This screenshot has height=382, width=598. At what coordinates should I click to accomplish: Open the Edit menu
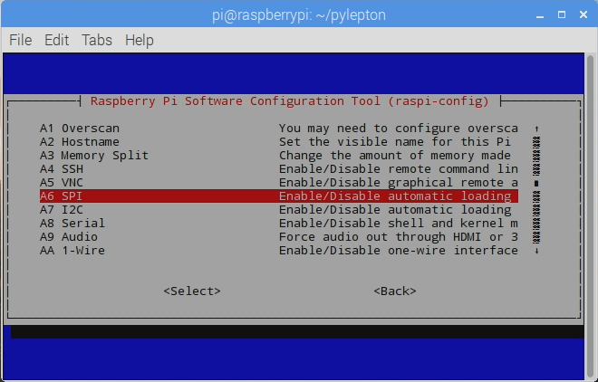click(x=56, y=40)
